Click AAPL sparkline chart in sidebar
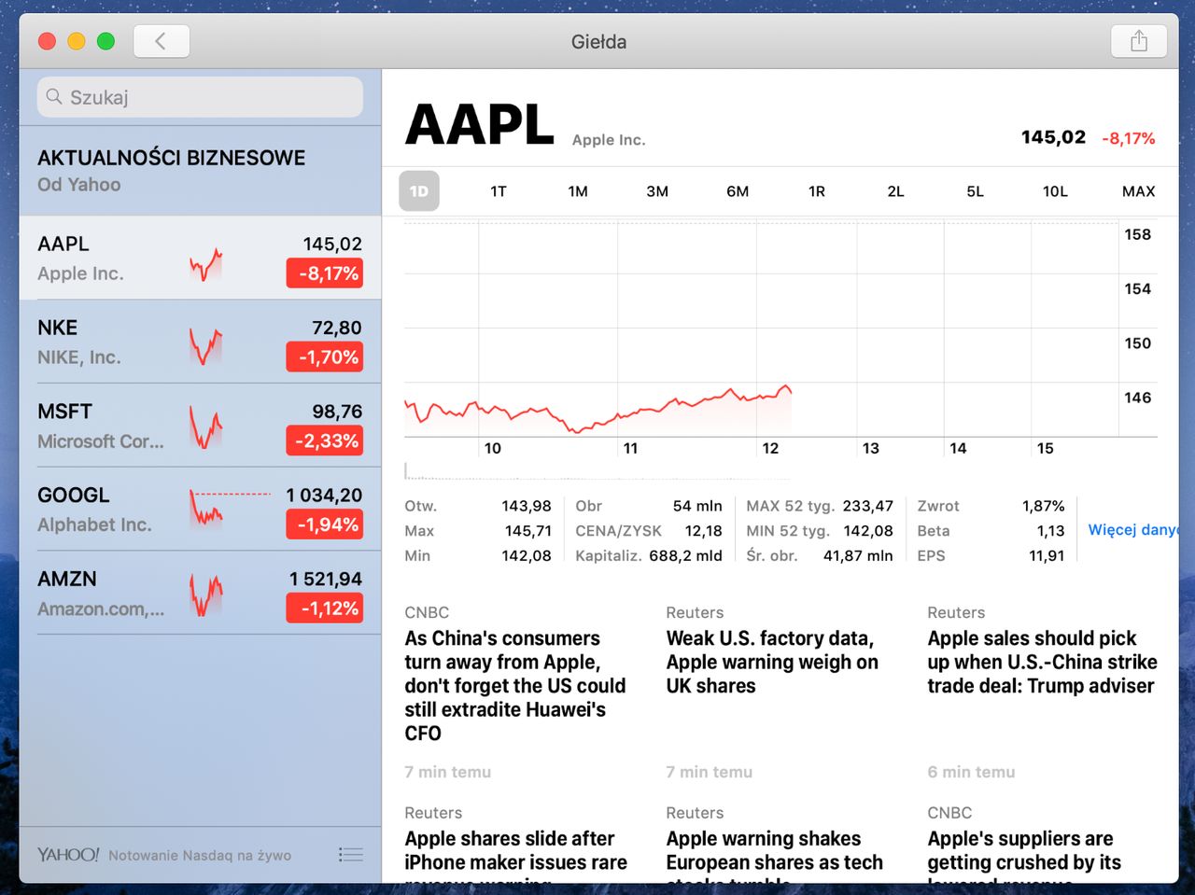This screenshot has height=895, width=1195. 206,264
